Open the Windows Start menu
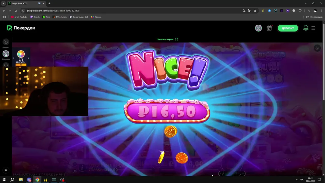 (x=4, y=180)
